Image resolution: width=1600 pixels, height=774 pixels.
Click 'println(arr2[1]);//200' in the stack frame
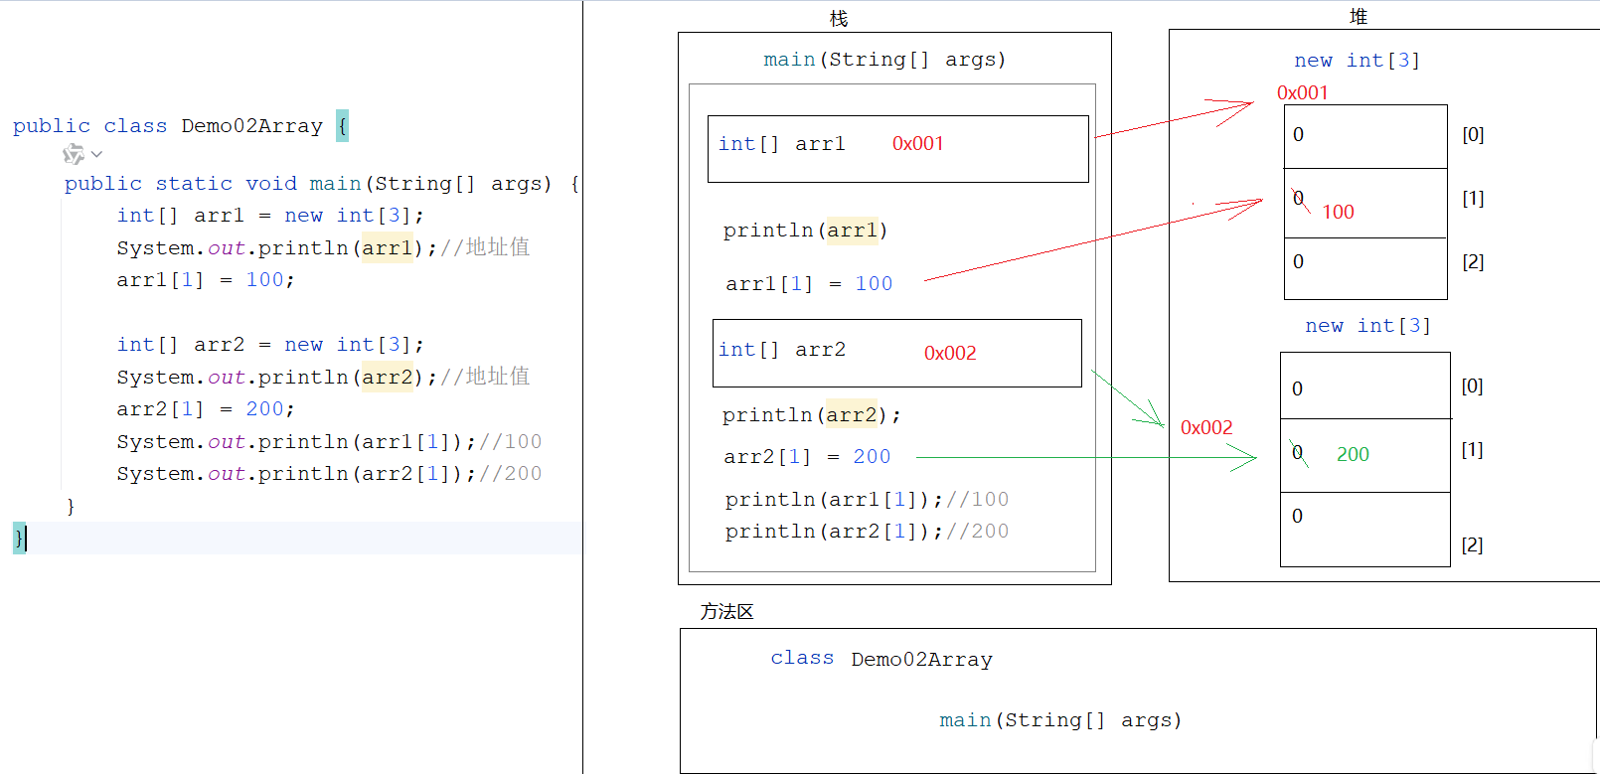point(866,532)
